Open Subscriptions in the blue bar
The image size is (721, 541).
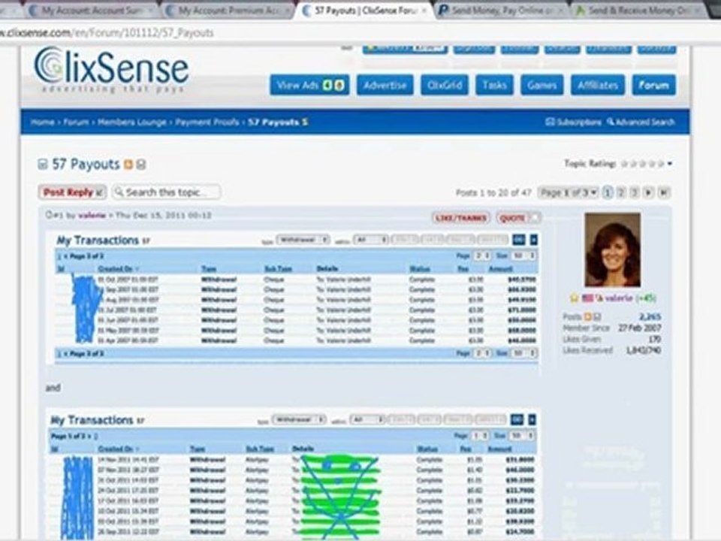pyautogui.click(x=573, y=122)
